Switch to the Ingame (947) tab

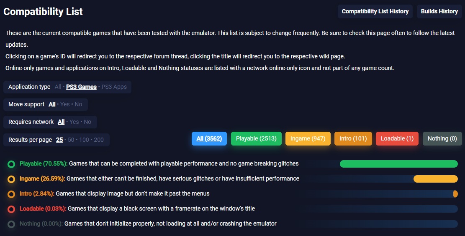tap(308, 138)
